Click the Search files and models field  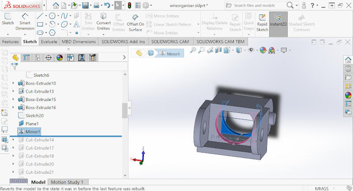[x=255, y=5]
